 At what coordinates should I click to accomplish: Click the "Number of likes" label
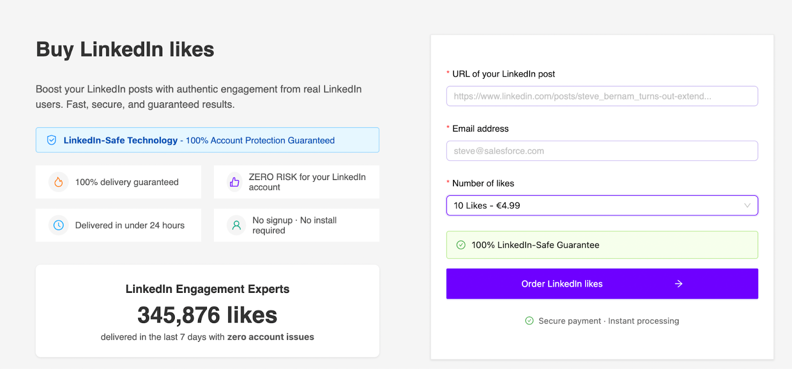(x=483, y=183)
